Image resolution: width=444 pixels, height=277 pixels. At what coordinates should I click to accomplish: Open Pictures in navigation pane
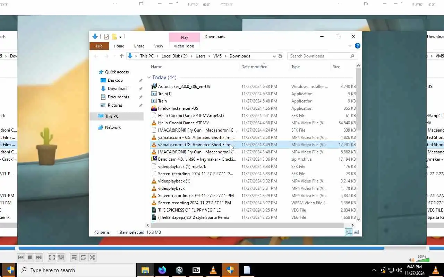pos(115,105)
